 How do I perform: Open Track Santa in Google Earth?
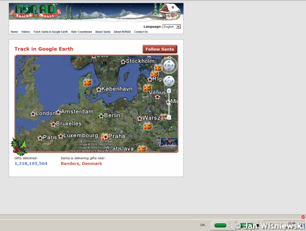pos(51,32)
